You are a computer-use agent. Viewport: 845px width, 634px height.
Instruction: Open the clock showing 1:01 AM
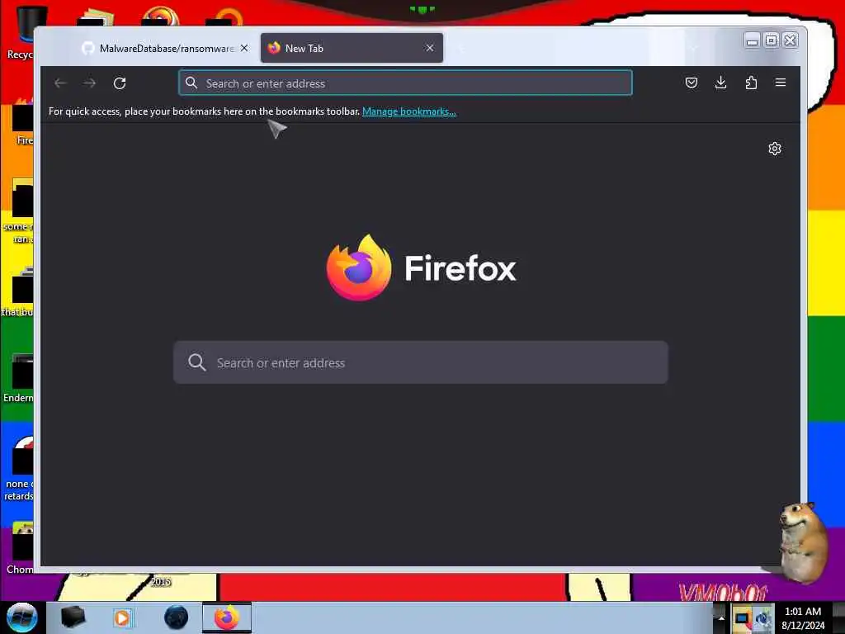[x=803, y=618]
